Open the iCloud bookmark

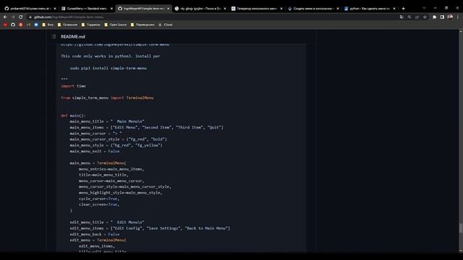(166, 25)
